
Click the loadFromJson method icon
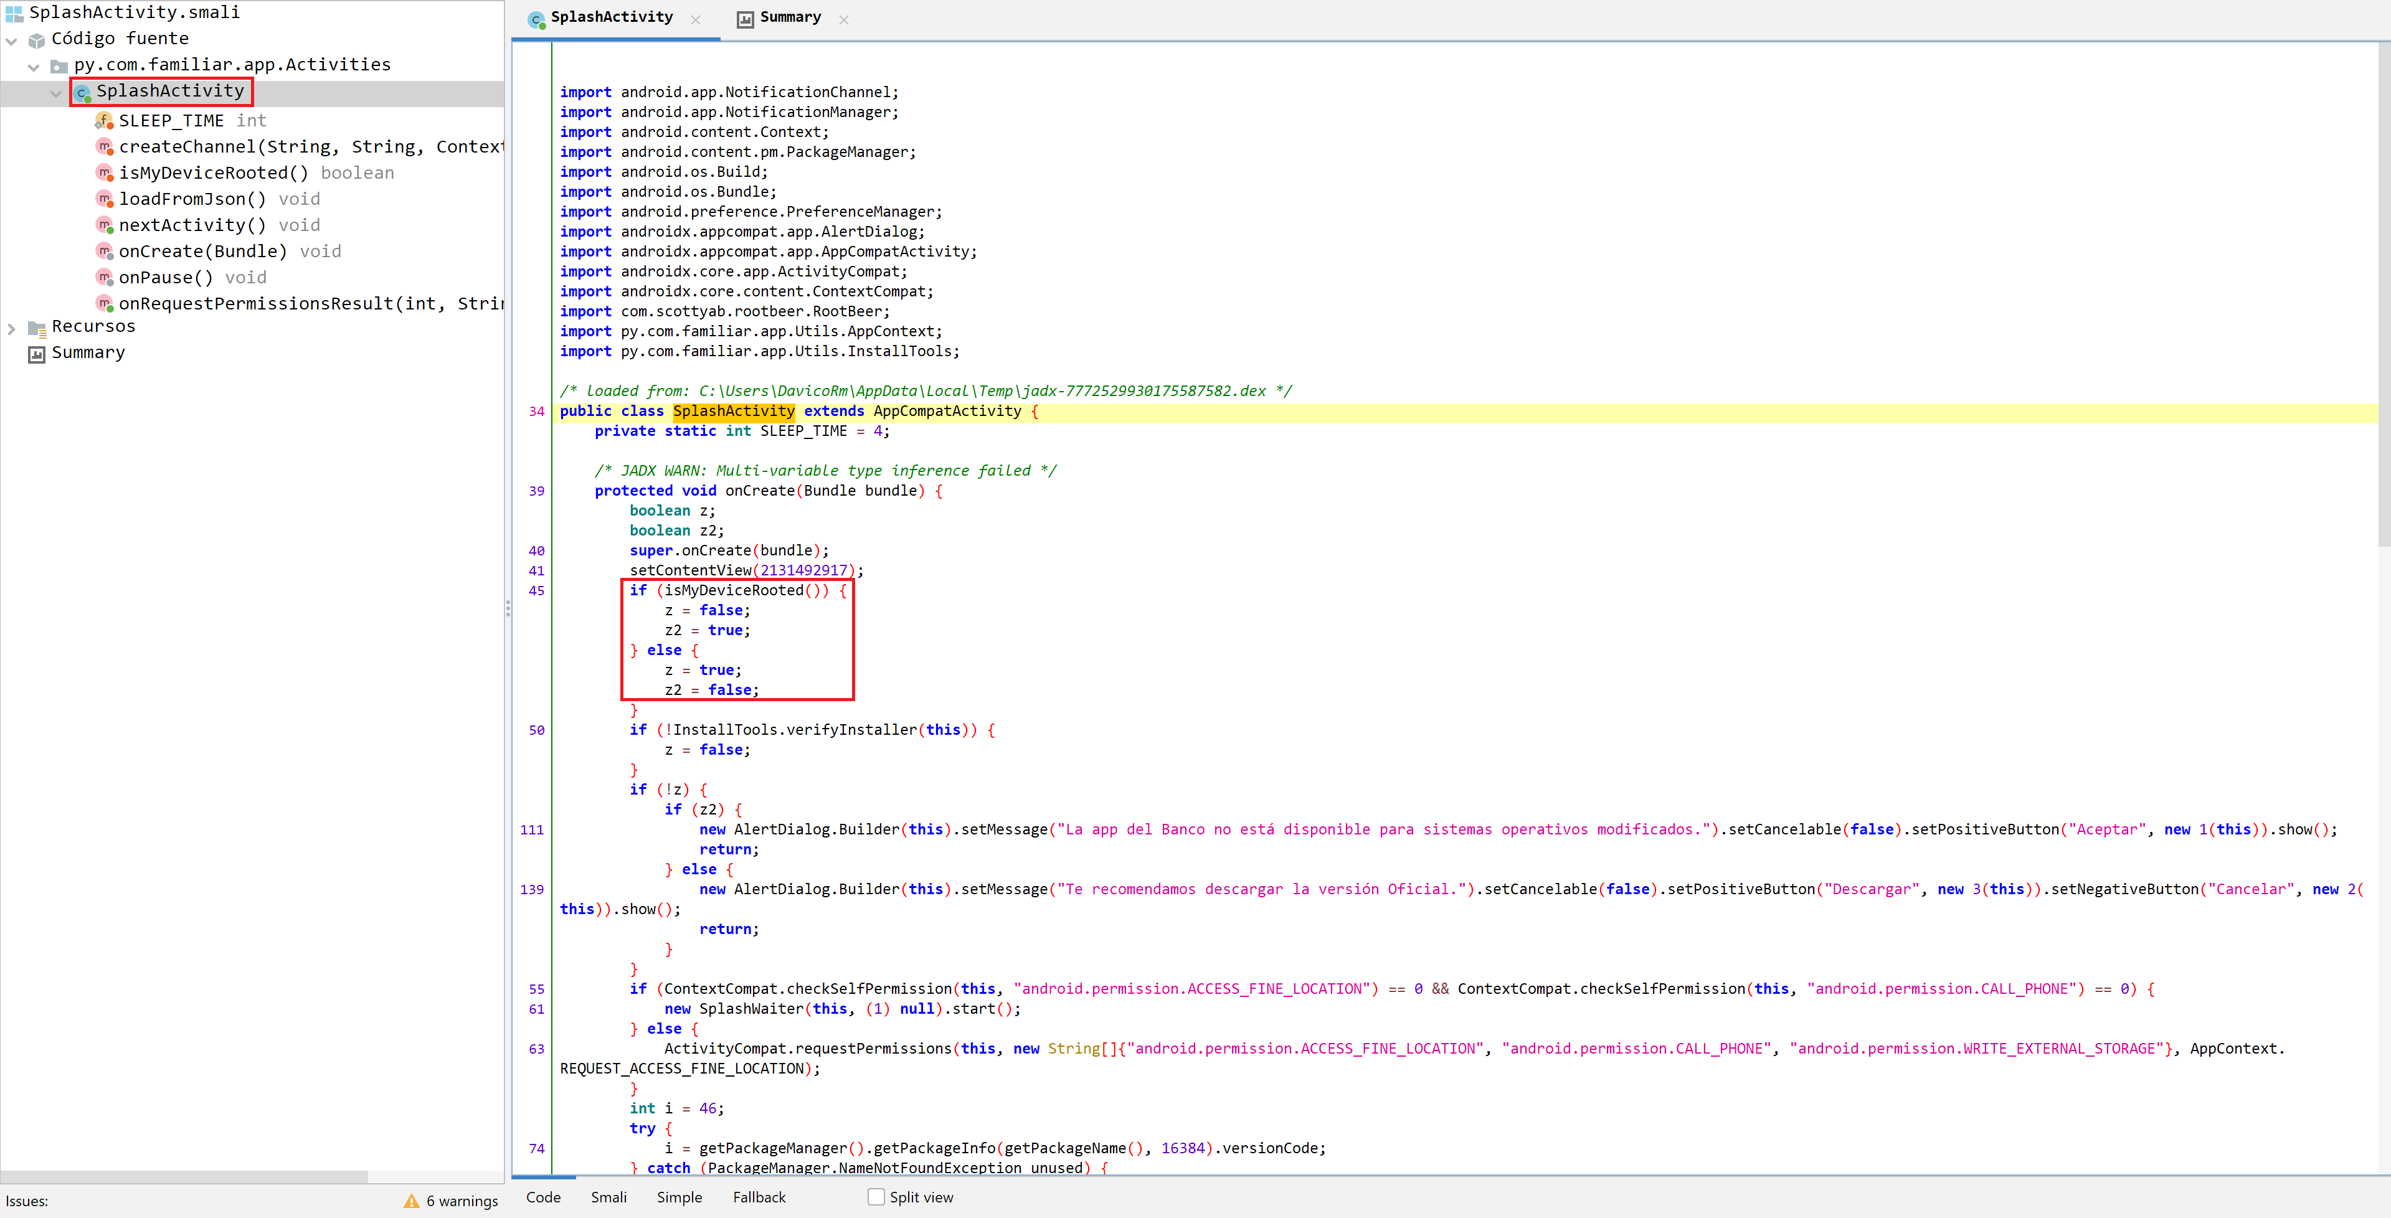(x=104, y=199)
